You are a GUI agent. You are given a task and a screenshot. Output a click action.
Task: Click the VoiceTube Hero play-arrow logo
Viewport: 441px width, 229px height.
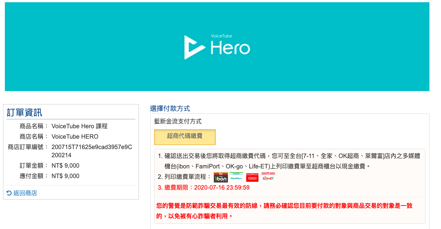194,47
